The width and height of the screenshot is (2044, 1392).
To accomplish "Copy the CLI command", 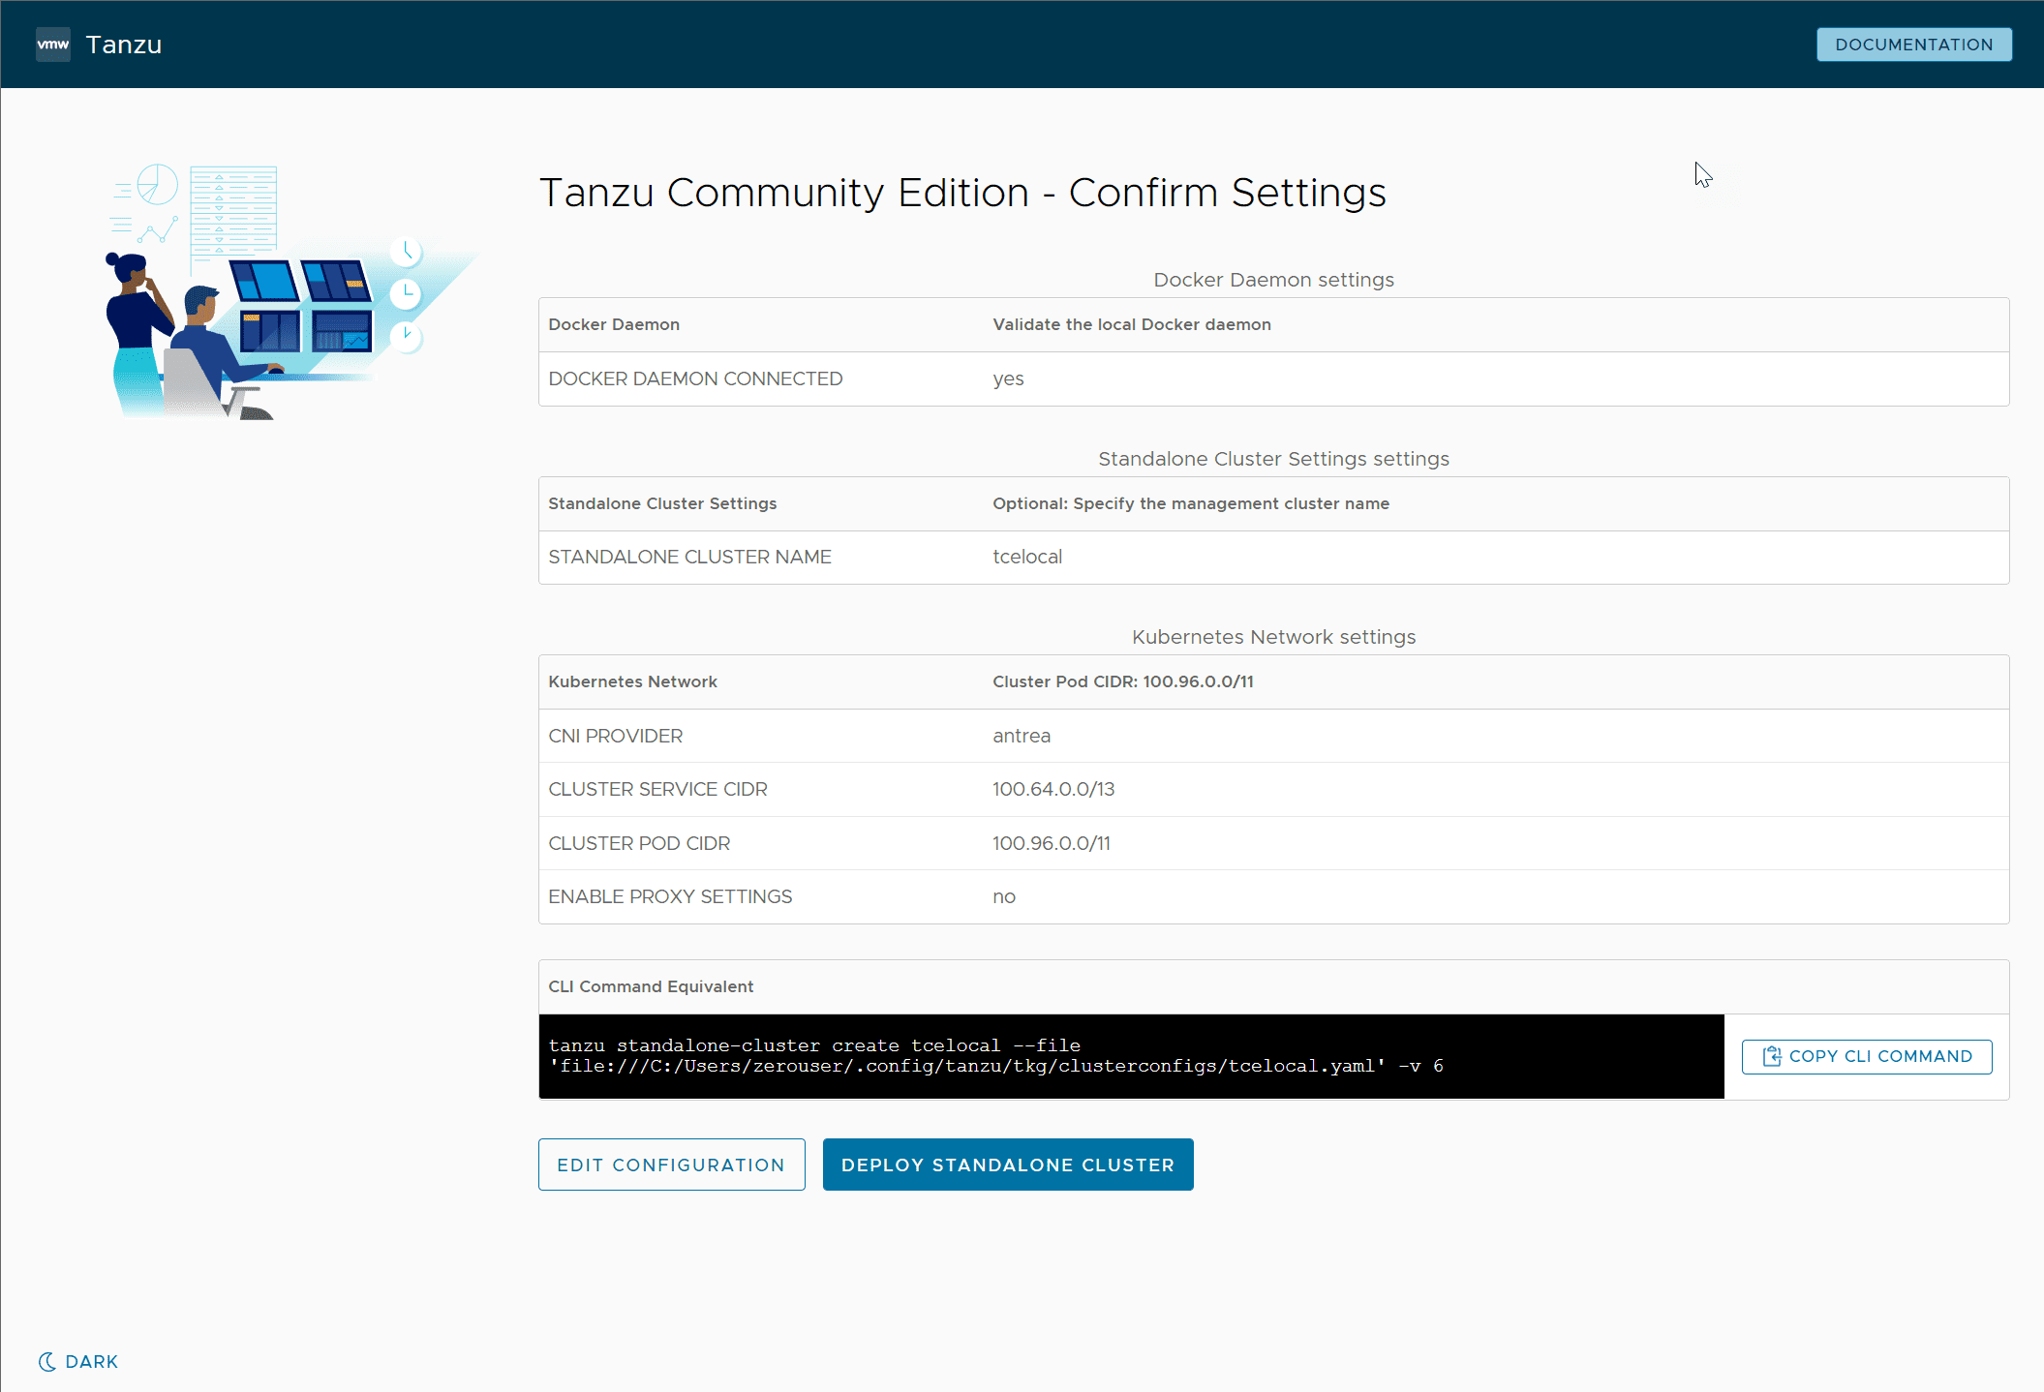I will point(1867,1056).
